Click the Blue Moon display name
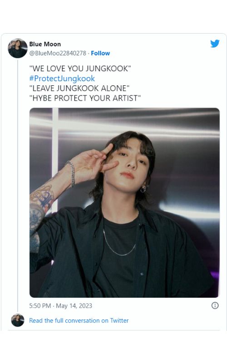 pyautogui.click(x=45, y=44)
